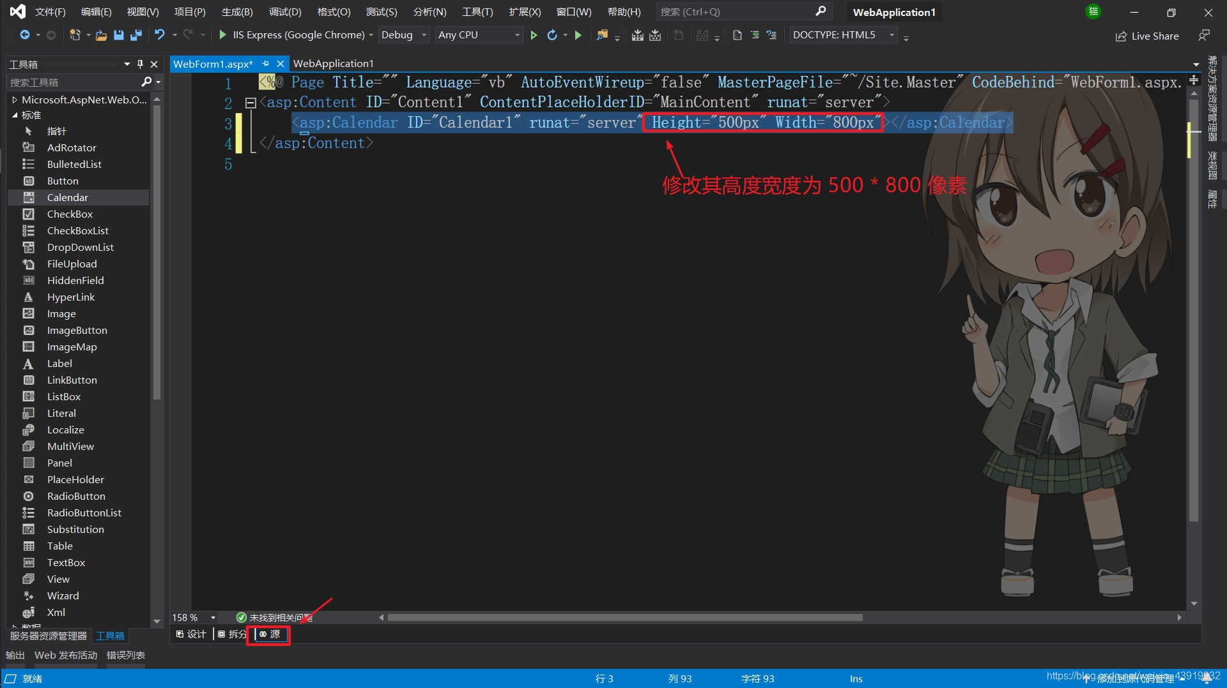Open the 扩展(X) menu
The height and width of the screenshot is (688, 1227).
point(525,12)
